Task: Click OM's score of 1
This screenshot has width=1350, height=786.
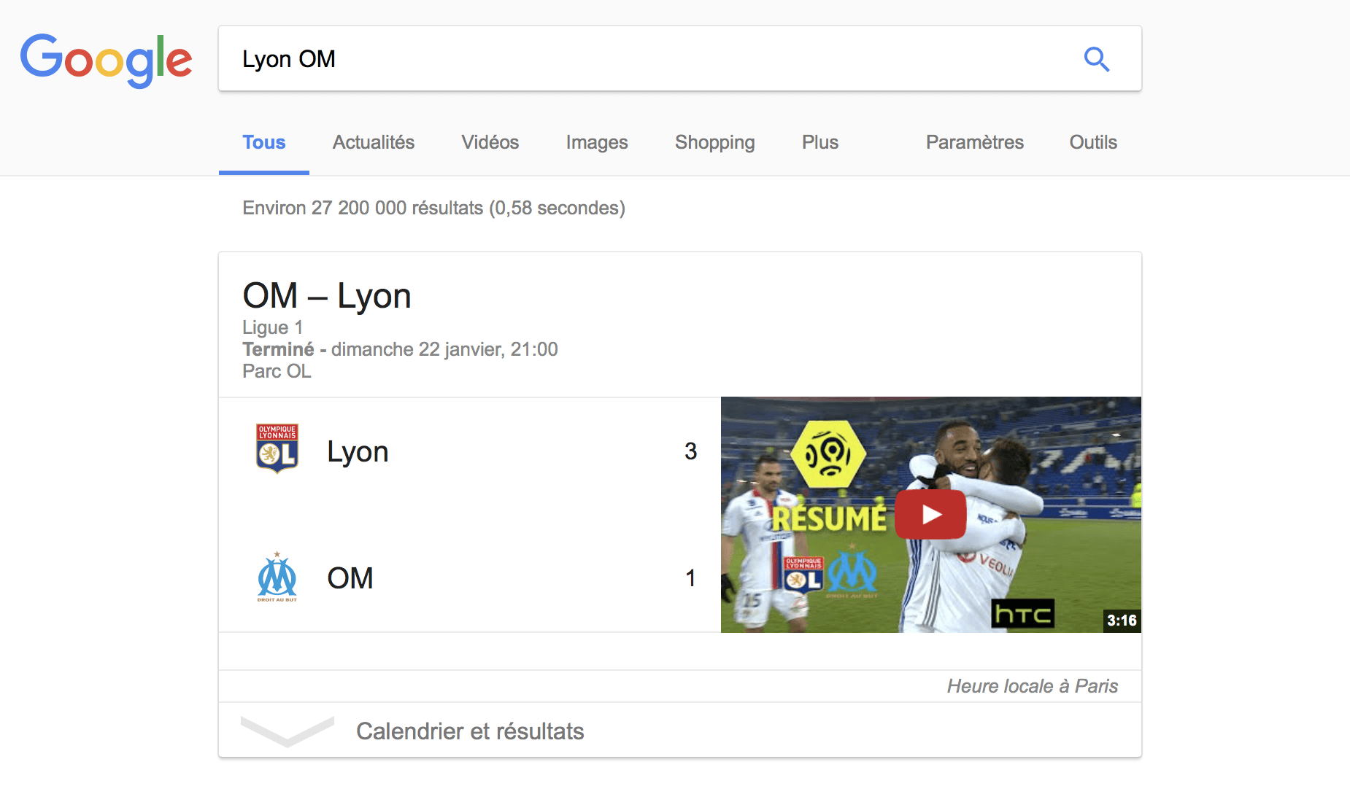Action: [690, 578]
